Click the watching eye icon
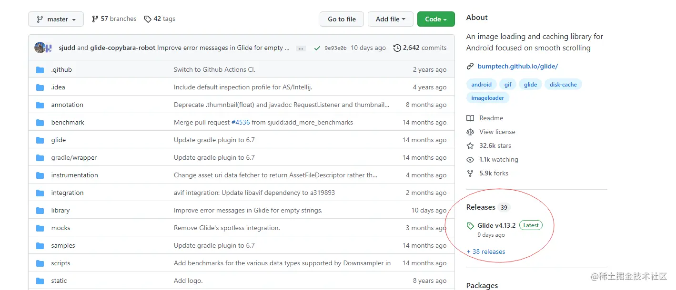676x290 pixels. click(470, 159)
